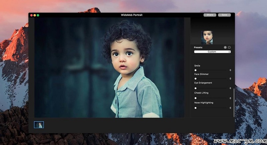Click the sidebar vertical scrollbar
The height and width of the screenshot is (145, 267).
pyautogui.click(x=234, y=103)
